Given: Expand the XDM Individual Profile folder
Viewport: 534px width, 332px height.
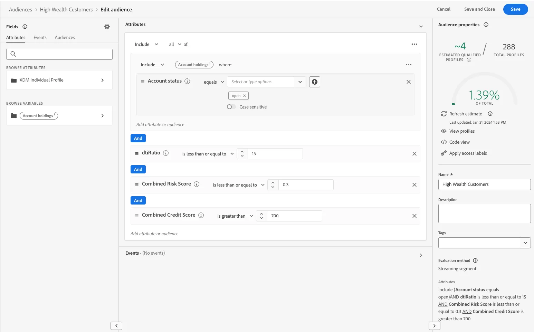Looking at the screenshot, I should pyautogui.click(x=59, y=80).
